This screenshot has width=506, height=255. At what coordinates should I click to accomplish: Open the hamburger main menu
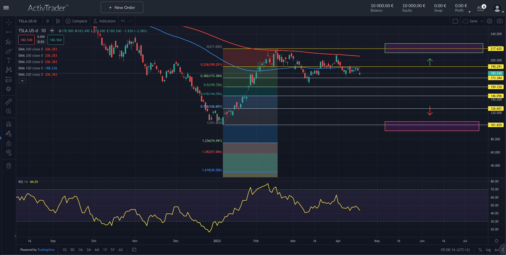(x=6, y=8)
